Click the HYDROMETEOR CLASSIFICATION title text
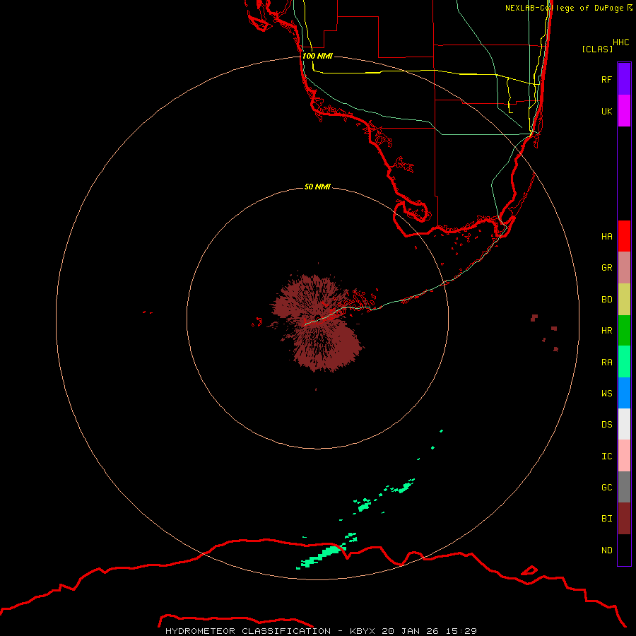This screenshot has height=636, width=636. [248, 631]
